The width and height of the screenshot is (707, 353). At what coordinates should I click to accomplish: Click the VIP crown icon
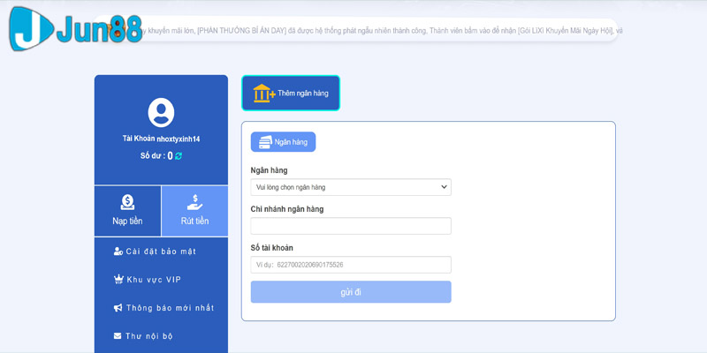(118, 280)
